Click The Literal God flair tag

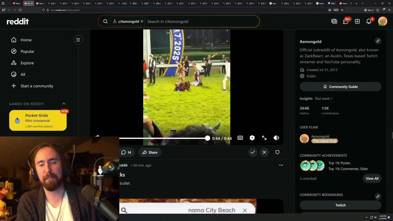point(325,141)
